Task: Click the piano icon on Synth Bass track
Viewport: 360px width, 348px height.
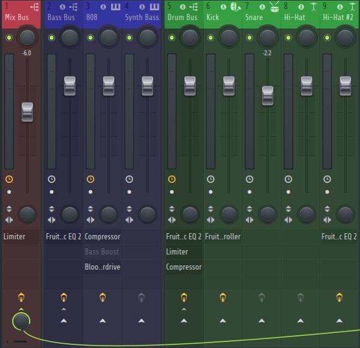Action: click(x=154, y=7)
